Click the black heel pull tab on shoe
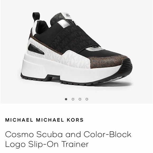153x153 pixels. click(36, 17)
